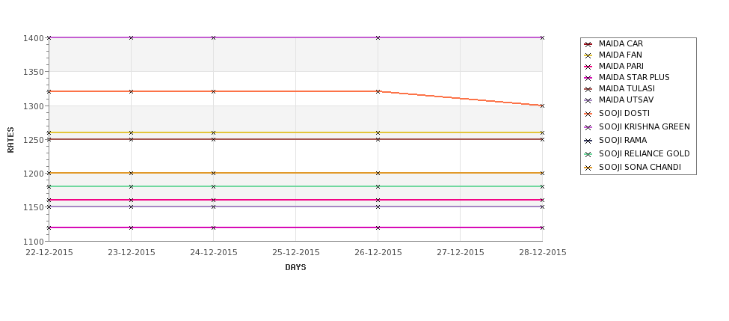The height and width of the screenshot is (321, 729).
Task: Click the MAIDA PARI legend marker icon
Action: [588, 67]
